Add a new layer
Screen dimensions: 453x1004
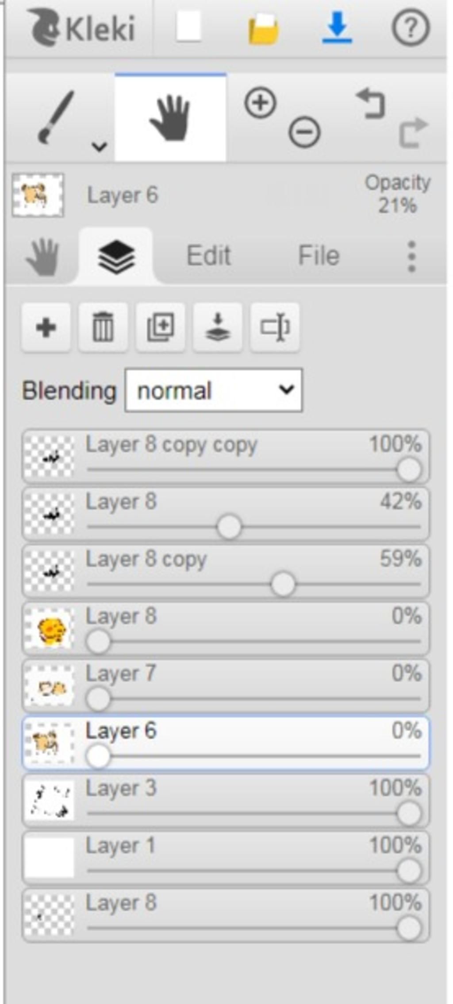click(46, 328)
